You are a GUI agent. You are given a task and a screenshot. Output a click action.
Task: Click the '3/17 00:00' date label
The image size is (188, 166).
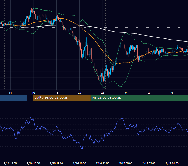coord(126,163)
